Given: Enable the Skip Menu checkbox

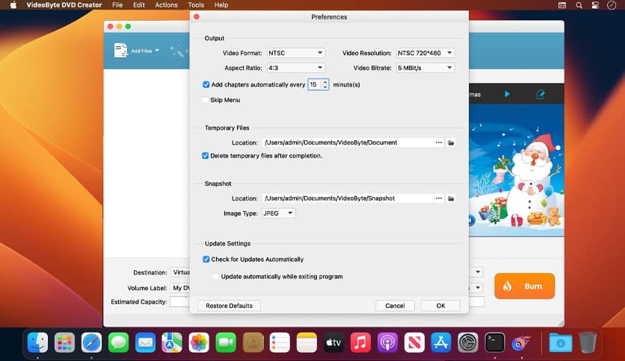Looking at the screenshot, I should point(206,100).
